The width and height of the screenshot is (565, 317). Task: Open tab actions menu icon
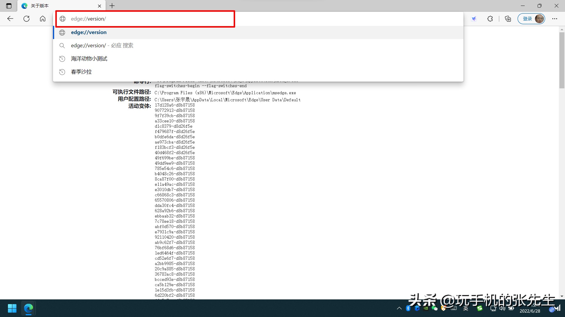click(9, 6)
